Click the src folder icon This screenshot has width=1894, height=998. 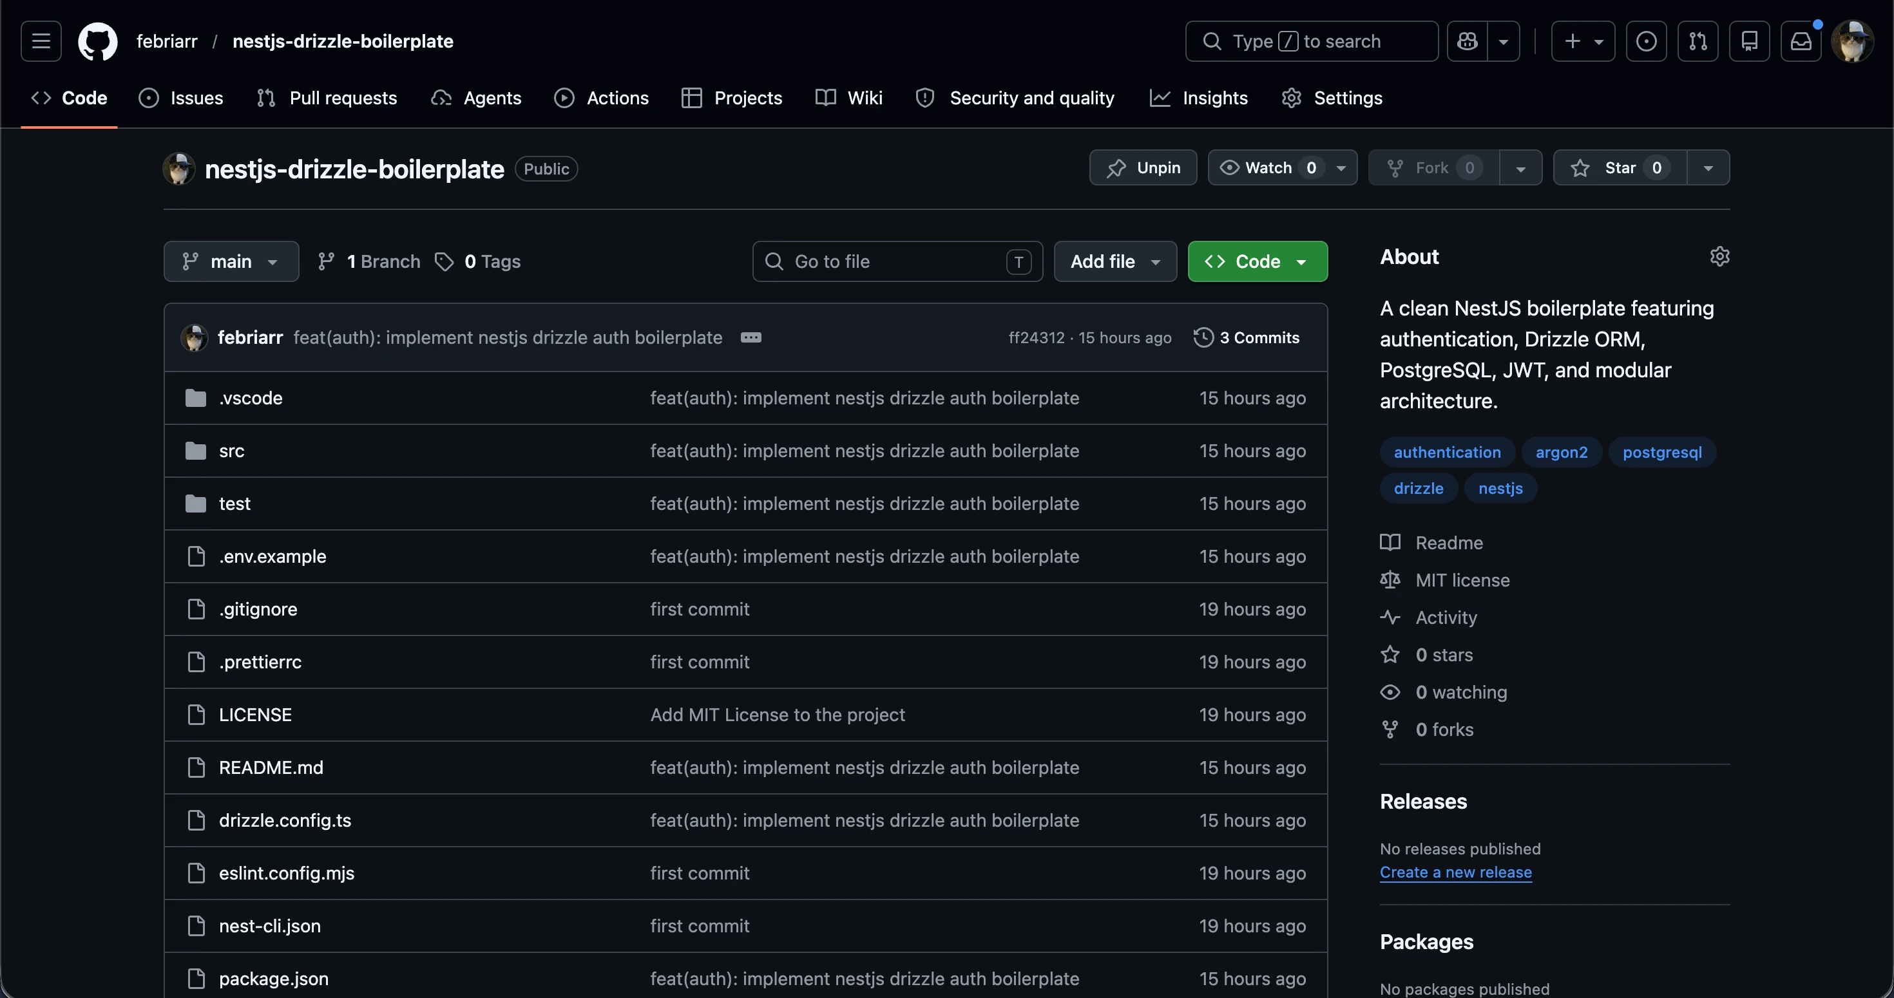click(196, 451)
